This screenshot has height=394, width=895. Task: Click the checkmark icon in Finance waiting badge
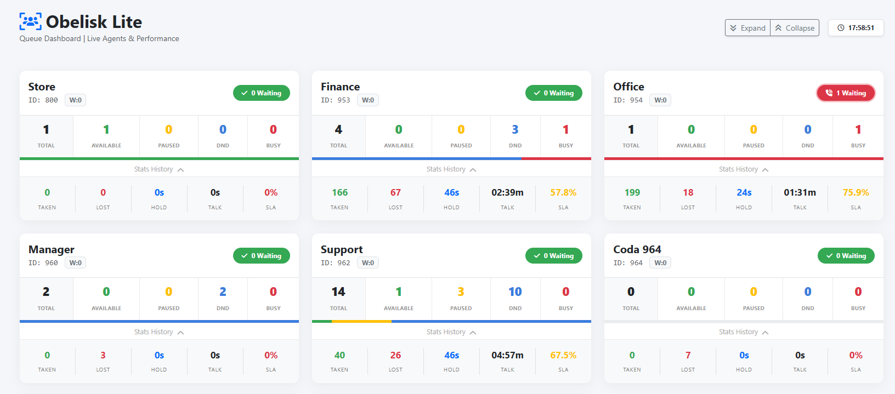[x=537, y=93]
